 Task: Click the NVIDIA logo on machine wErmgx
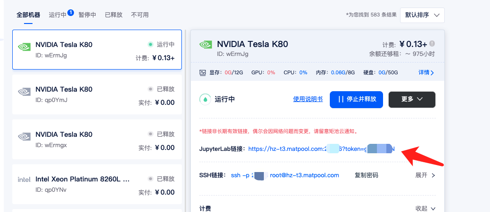(24, 137)
